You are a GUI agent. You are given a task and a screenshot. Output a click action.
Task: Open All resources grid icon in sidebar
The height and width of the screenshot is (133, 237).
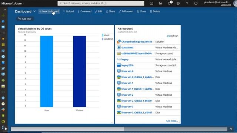(x=3, y=45)
